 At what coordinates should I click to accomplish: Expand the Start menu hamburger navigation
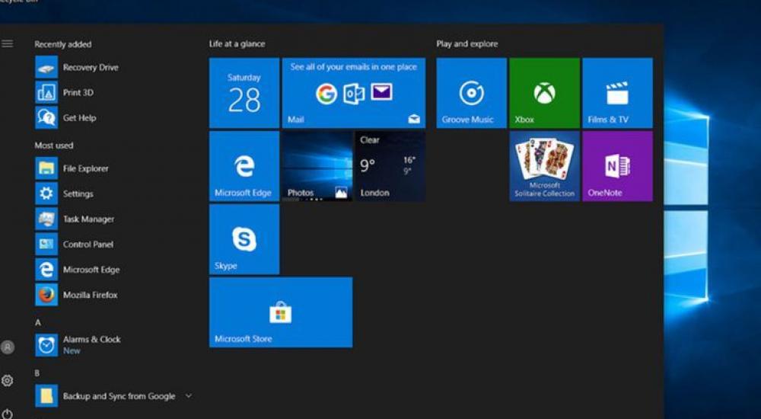coord(8,44)
